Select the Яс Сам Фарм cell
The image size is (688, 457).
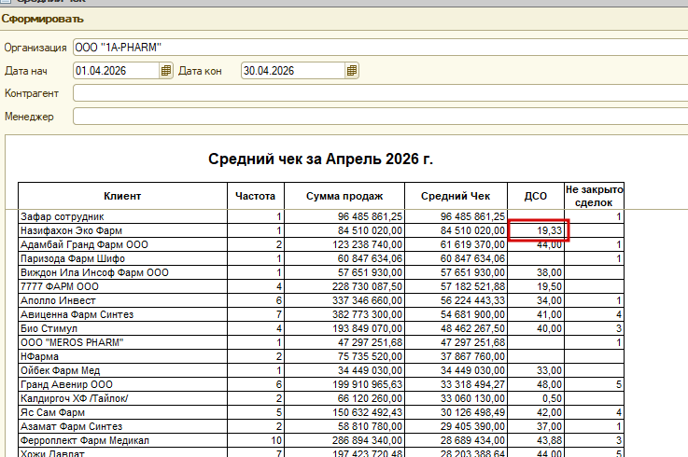tap(122, 413)
